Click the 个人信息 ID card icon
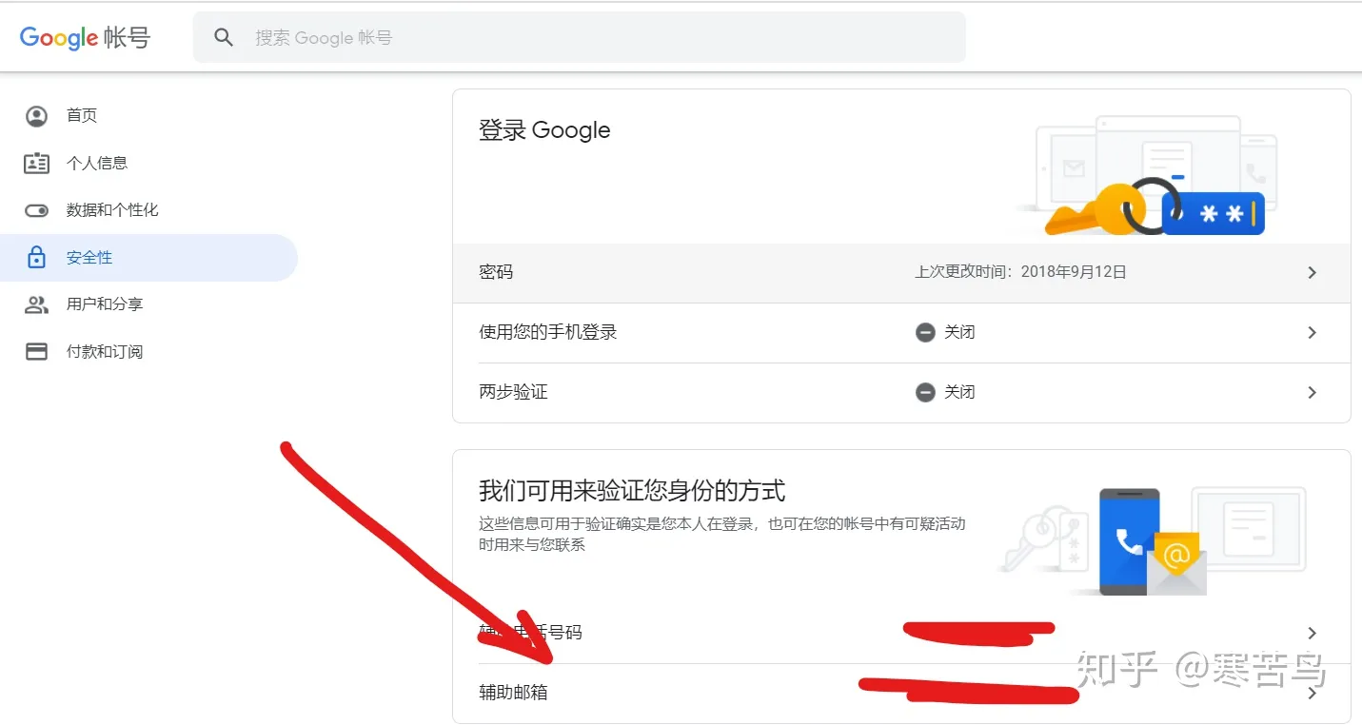1362x725 pixels. (x=36, y=164)
